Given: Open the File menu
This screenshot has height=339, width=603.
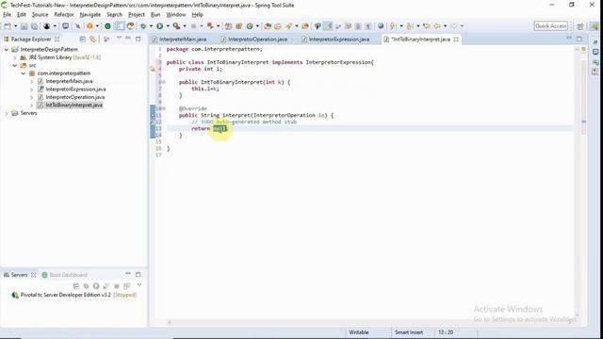Looking at the screenshot, I should pyautogui.click(x=7, y=15).
